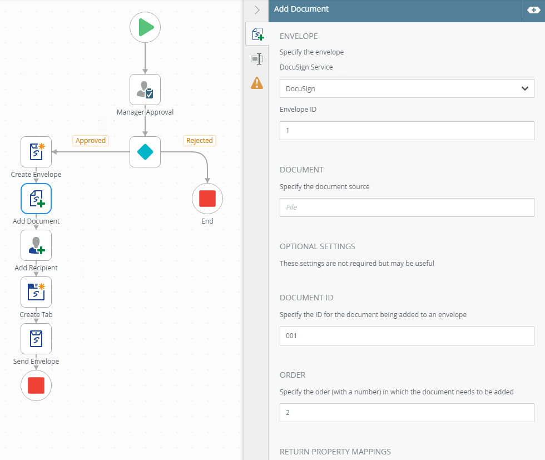Select the Manager Approval step icon
The image size is (545, 460).
145,90
